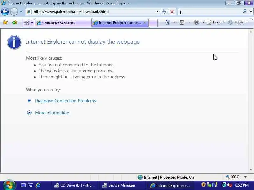Screen dimensions: 254x190
Task: Click the network connection tray icon
Action: (224, 185)
